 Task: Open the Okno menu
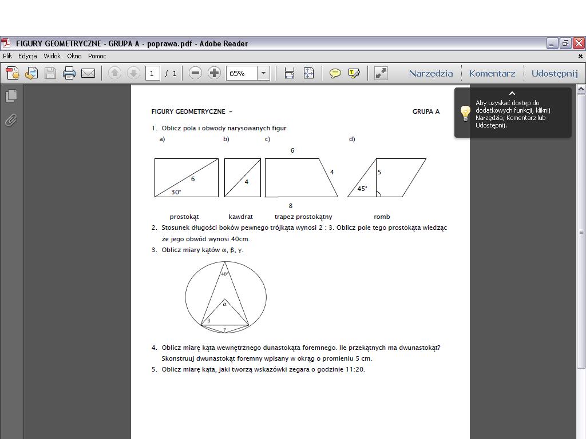(74, 56)
